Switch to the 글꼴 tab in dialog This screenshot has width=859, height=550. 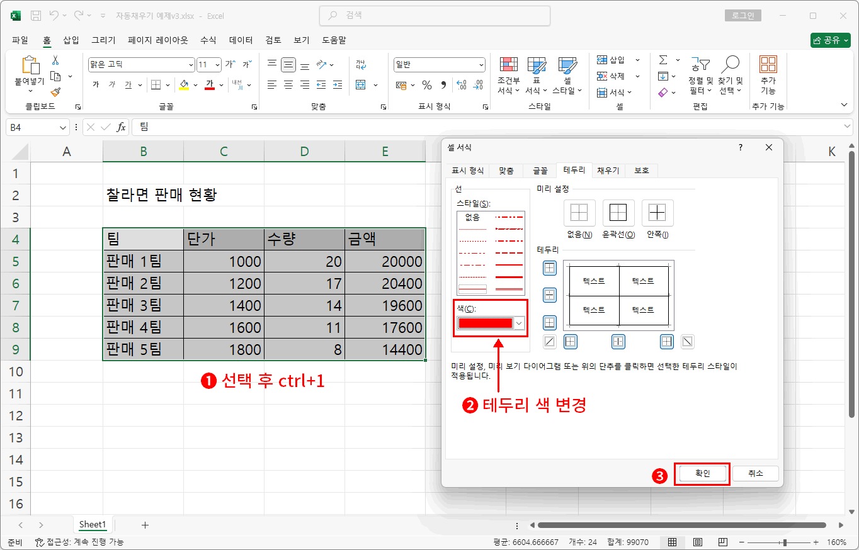click(x=540, y=170)
